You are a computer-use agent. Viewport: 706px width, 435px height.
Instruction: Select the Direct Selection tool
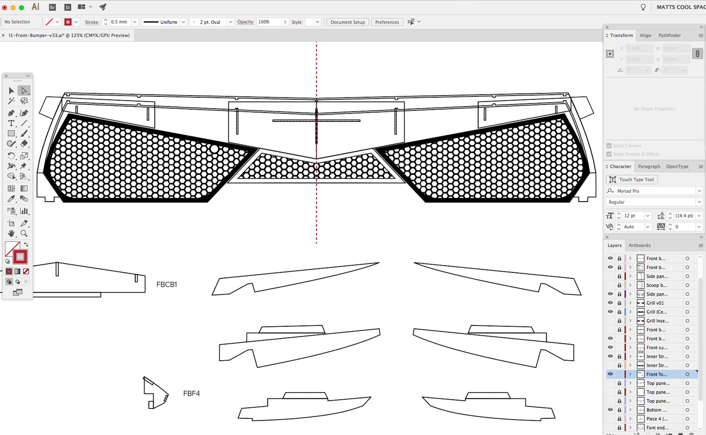tap(24, 90)
